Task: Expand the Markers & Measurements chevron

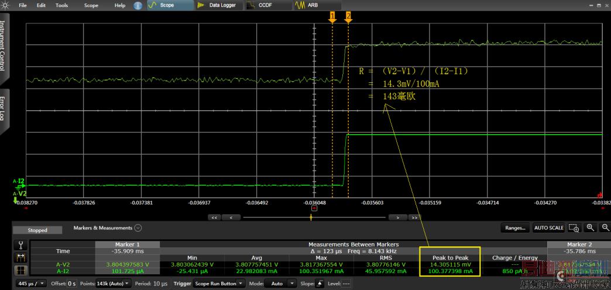Action: tap(138, 228)
